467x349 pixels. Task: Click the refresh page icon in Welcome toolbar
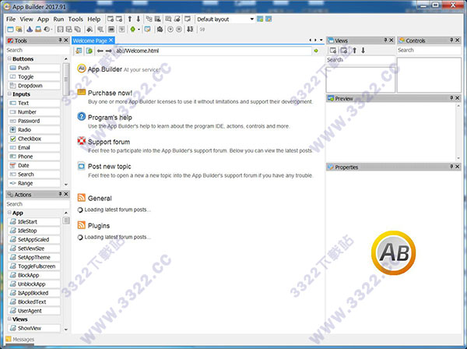[x=89, y=51]
